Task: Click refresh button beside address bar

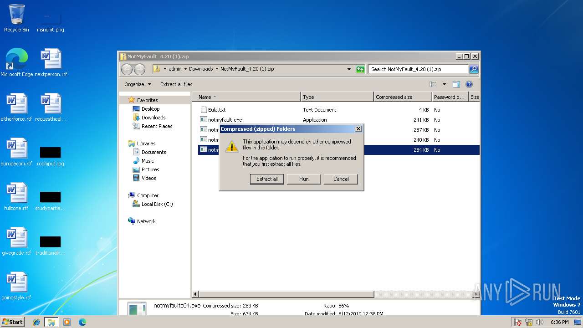Action: (360, 69)
